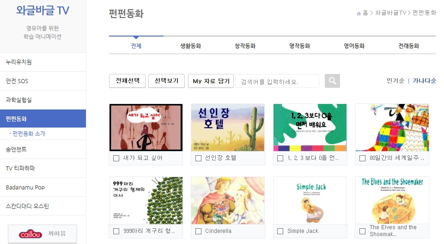The image size is (444, 244).
Task: Open the 999마리 개구리 형제의 이사 thumbnail
Action: pyautogui.click(x=146, y=201)
